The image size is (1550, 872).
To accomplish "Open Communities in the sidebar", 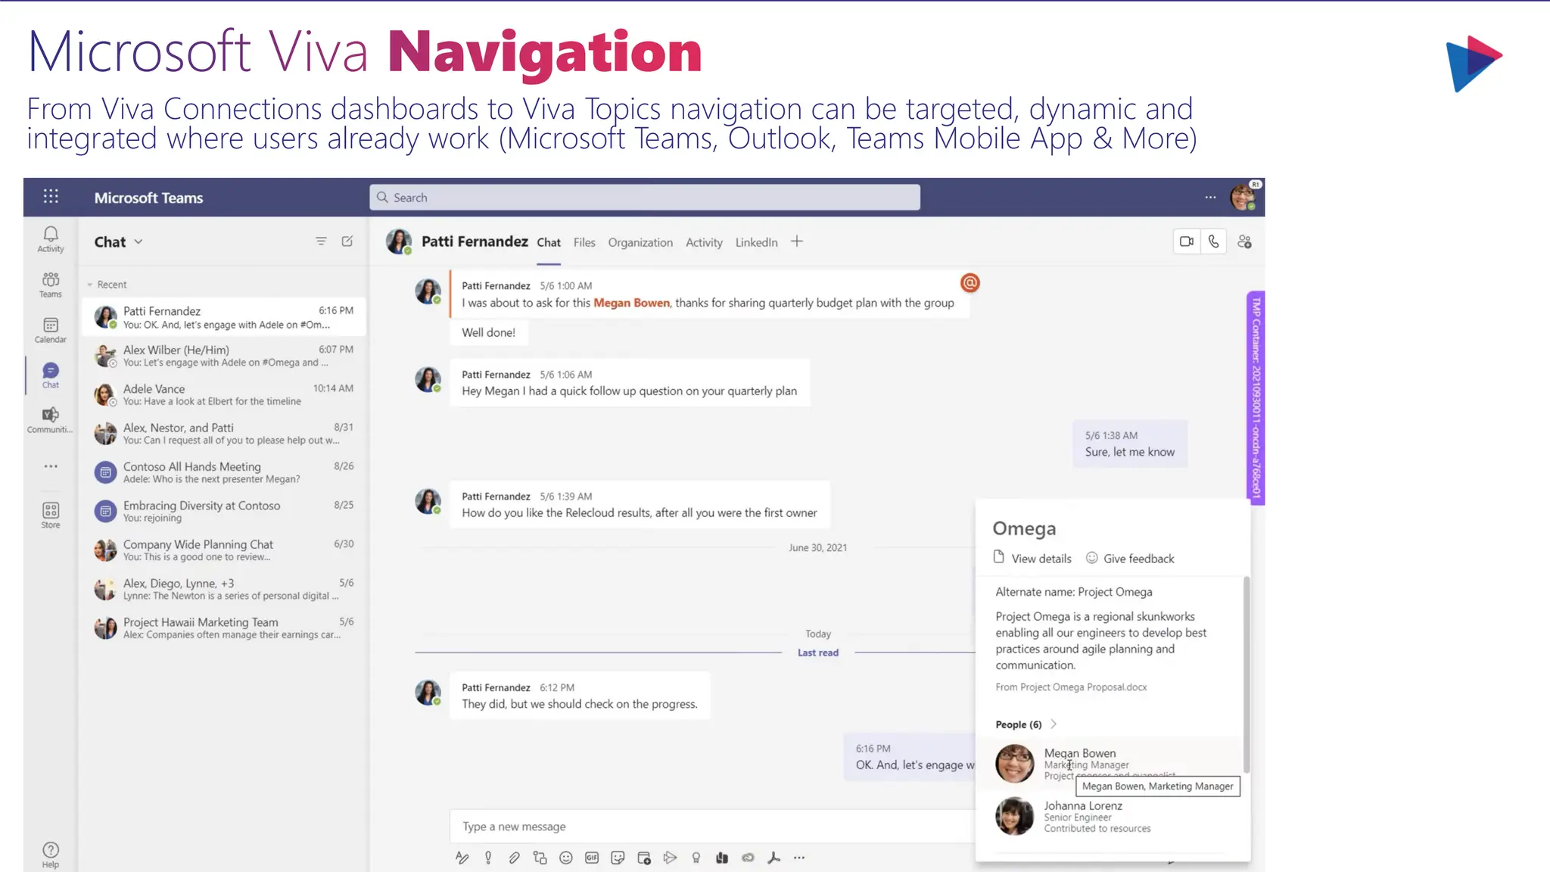I will [x=51, y=420].
